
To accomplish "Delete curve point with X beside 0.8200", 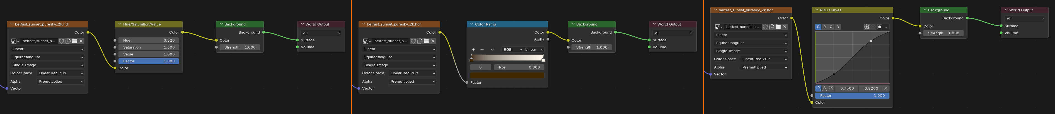I will pyautogui.click(x=886, y=88).
